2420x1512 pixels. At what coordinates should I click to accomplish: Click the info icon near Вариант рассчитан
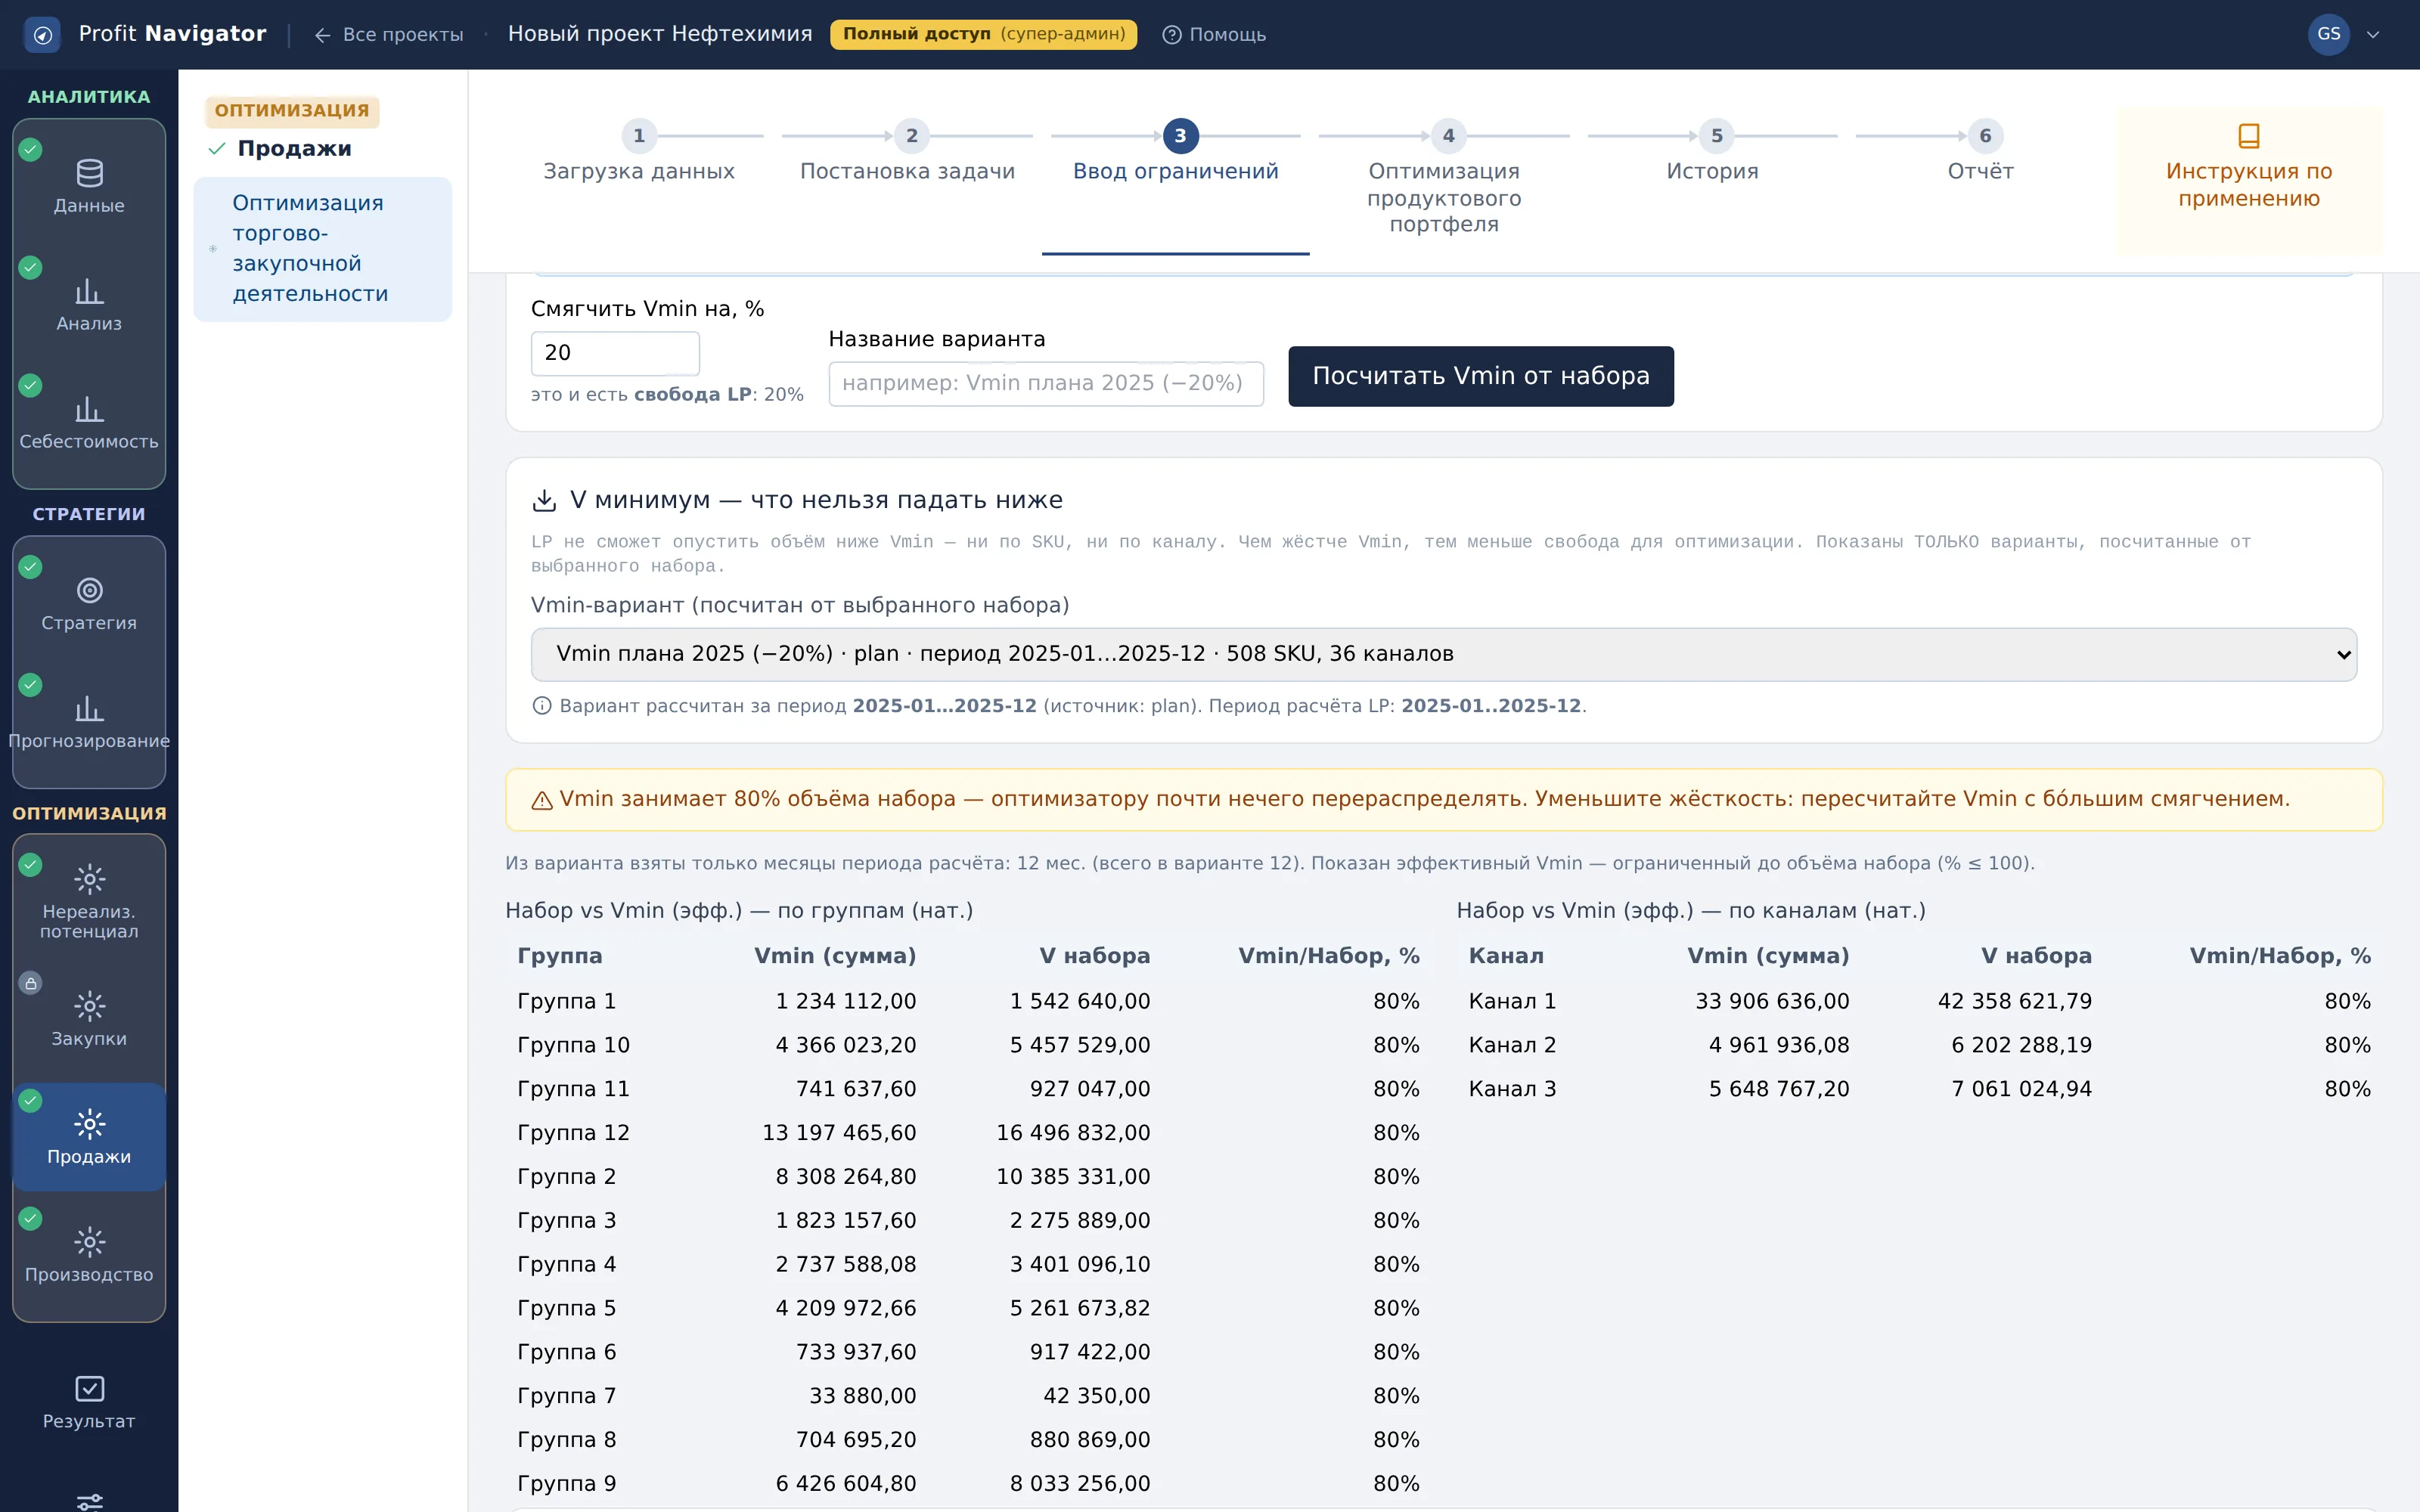coord(542,706)
